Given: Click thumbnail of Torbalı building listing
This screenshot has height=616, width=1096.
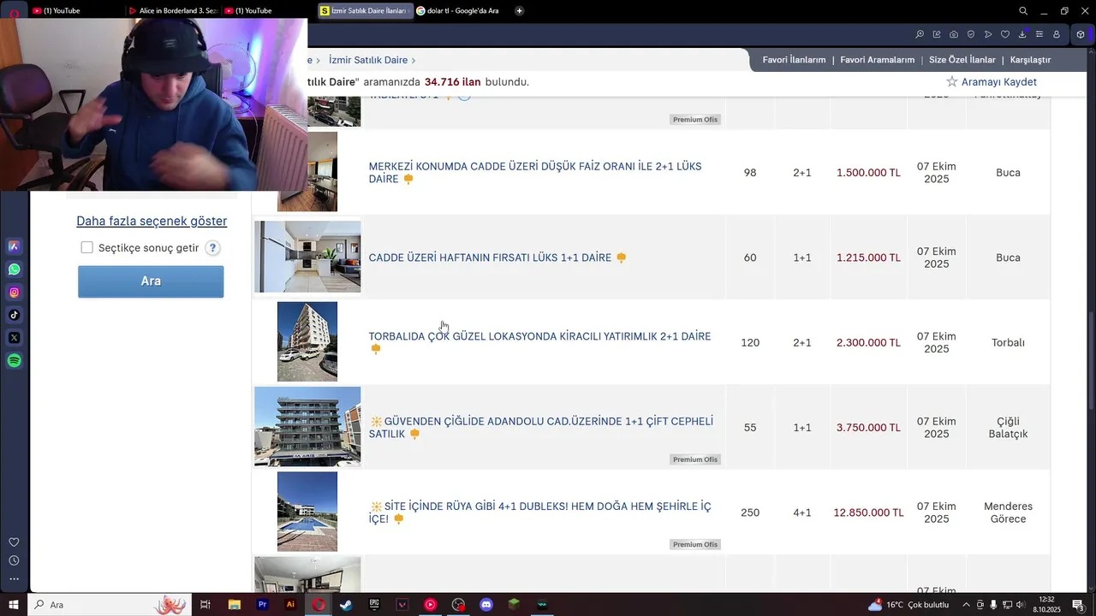Looking at the screenshot, I should pyautogui.click(x=307, y=341).
